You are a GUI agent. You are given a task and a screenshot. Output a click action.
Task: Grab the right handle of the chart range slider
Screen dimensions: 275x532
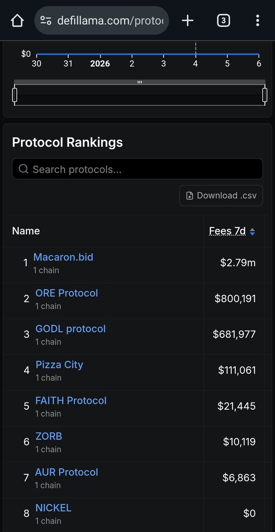(x=265, y=95)
